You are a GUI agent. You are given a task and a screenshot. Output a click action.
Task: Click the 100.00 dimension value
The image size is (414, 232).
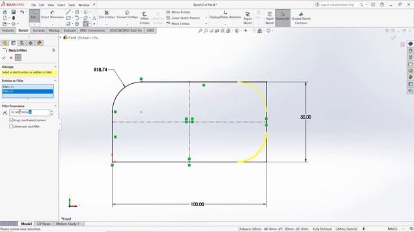[197, 204]
